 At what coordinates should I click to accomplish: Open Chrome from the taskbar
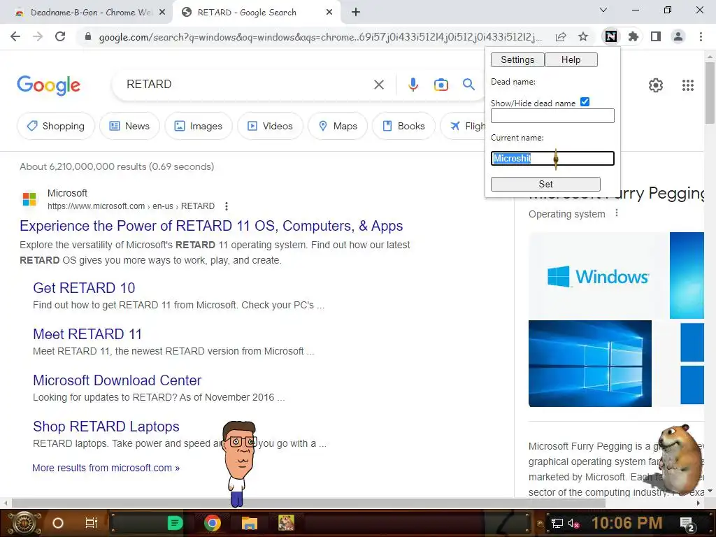[x=213, y=523]
